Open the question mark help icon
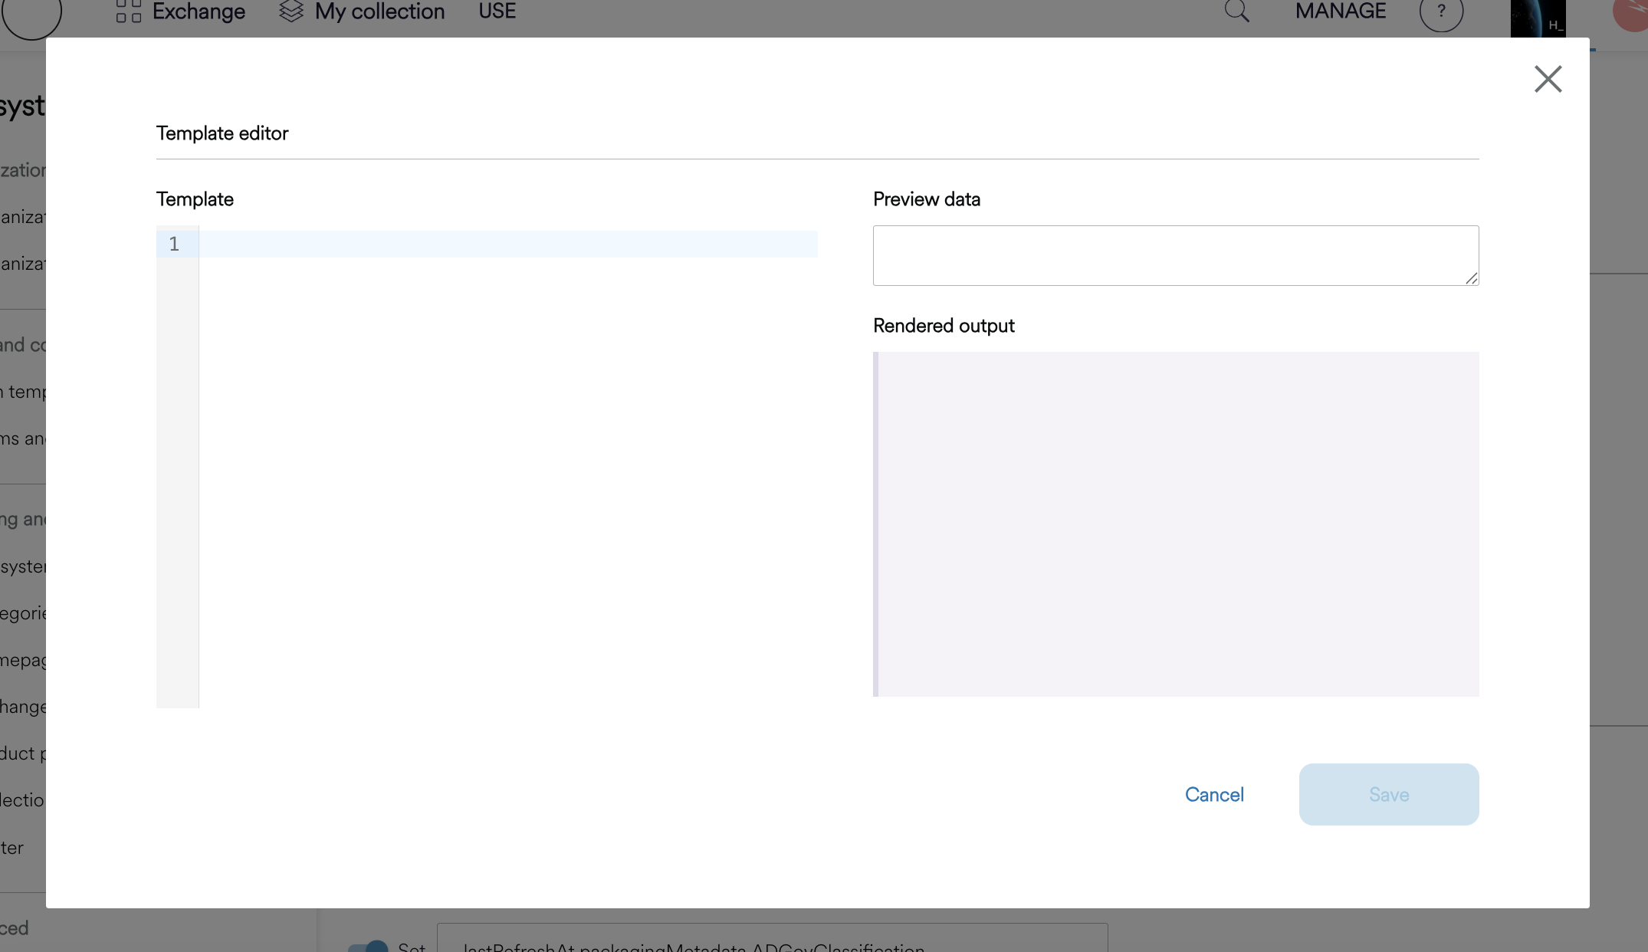The height and width of the screenshot is (952, 1648). [1441, 12]
